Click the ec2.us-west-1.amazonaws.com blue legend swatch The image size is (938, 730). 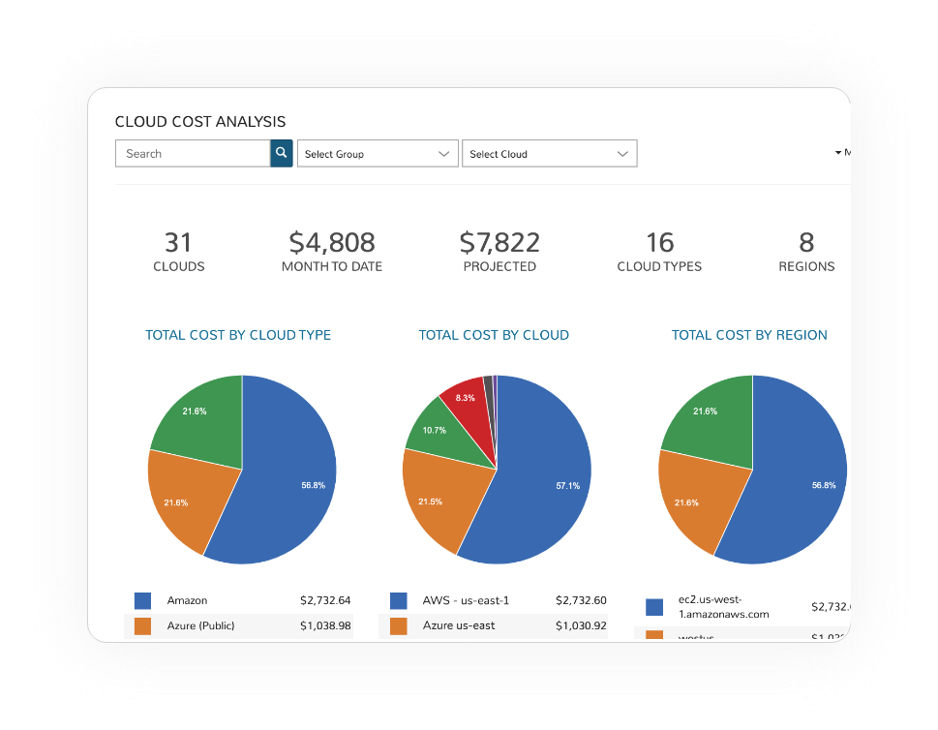(x=654, y=607)
